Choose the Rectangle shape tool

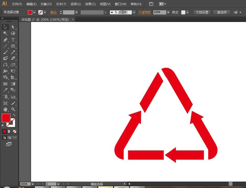pyautogui.click(x=13, y=46)
